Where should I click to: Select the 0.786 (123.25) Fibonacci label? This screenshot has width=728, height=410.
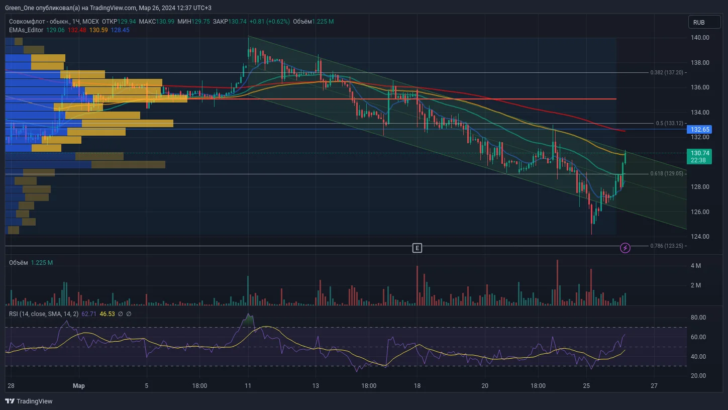coord(667,246)
